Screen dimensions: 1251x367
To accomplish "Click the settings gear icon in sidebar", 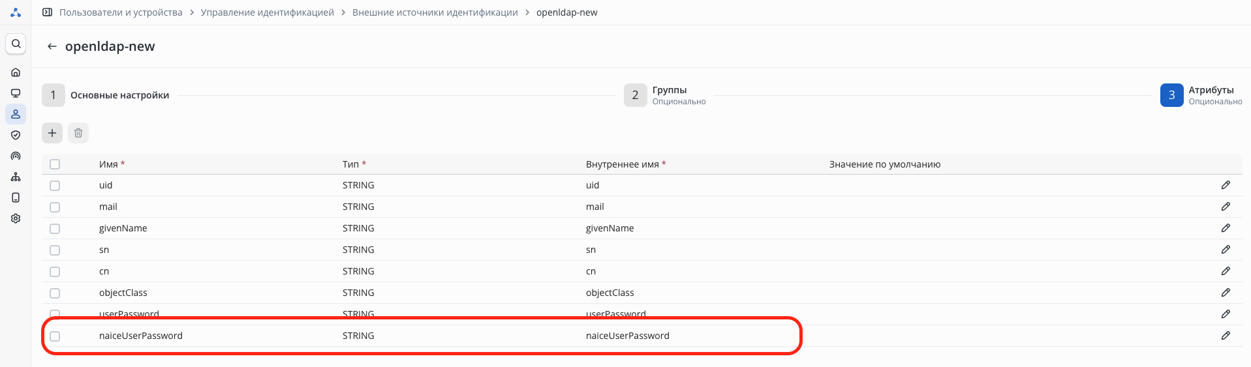I will click(16, 218).
